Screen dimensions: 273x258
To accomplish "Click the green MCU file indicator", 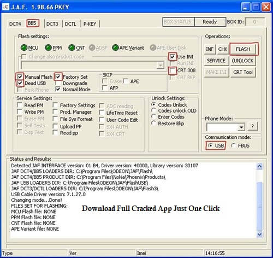I will [x=24, y=48].
